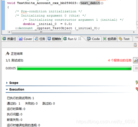The width and height of the screenshot is (138, 127).
Task: Click the 跳过的: 0 count
Action: (x=49, y=103)
